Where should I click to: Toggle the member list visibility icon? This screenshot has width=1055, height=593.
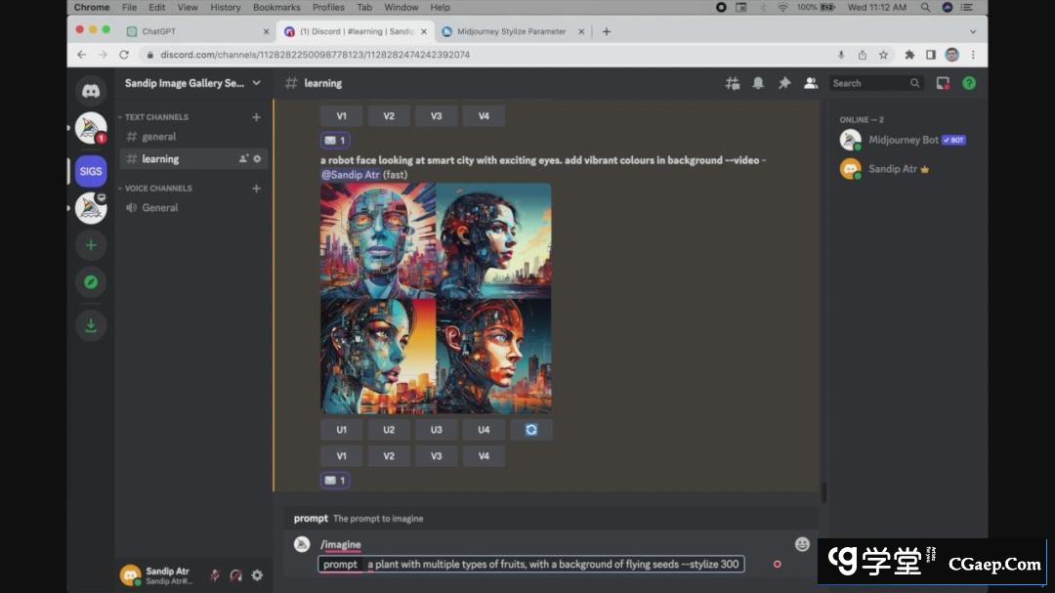[810, 84]
